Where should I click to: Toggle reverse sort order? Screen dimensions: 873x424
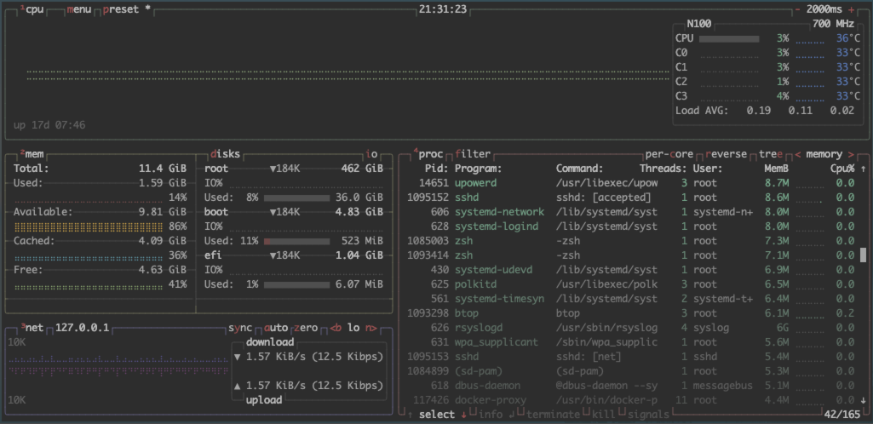[727, 154]
